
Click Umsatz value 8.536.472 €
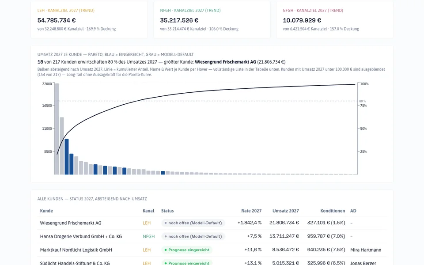286,250
